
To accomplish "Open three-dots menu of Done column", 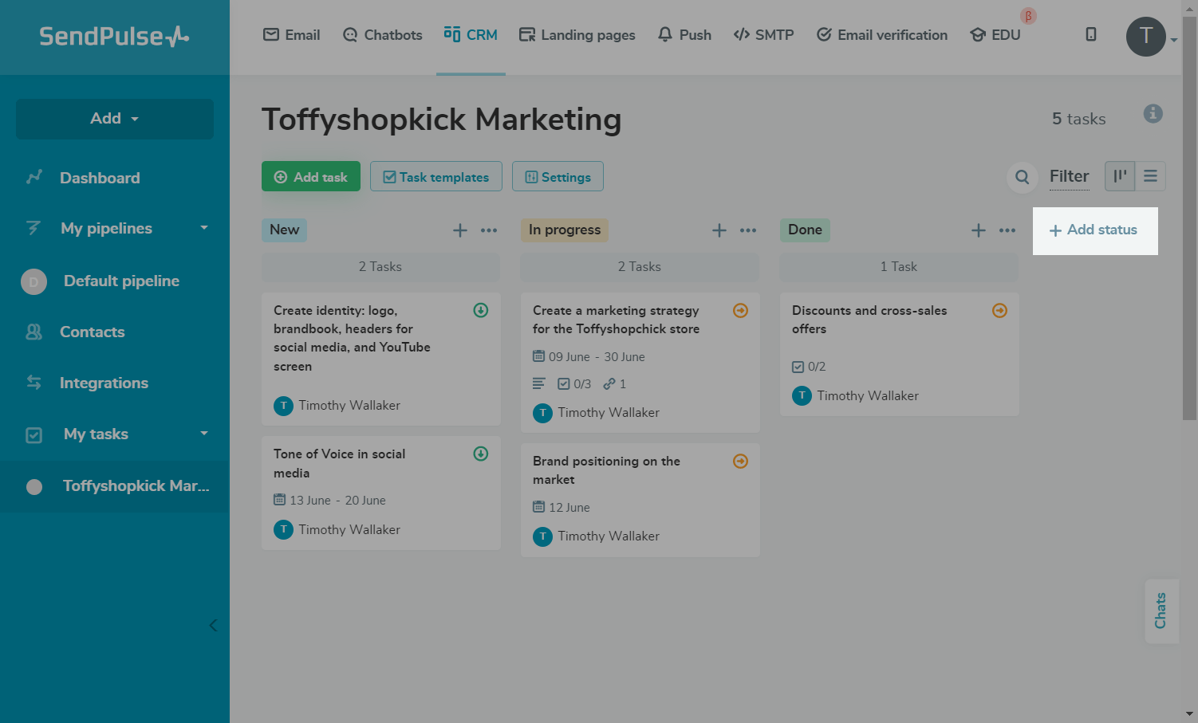I will click(x=1007, y=230).
